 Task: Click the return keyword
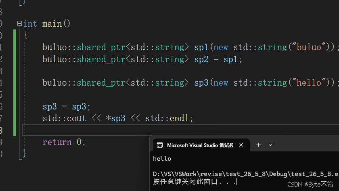point(57,142)
